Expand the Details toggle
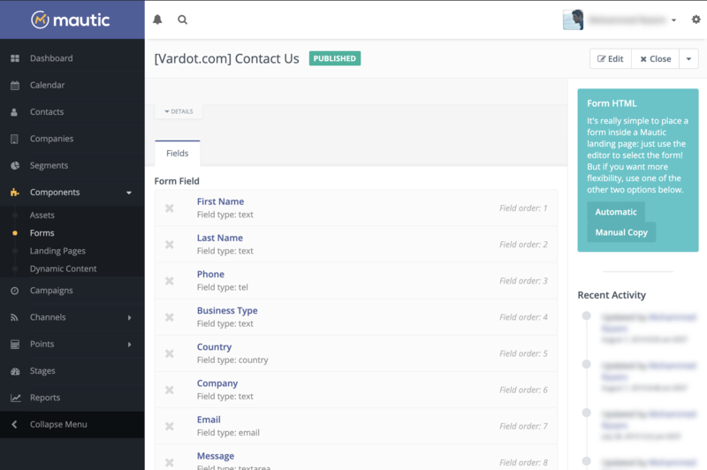The width and height of the screenshot is (707, 470). click(179, 111)
